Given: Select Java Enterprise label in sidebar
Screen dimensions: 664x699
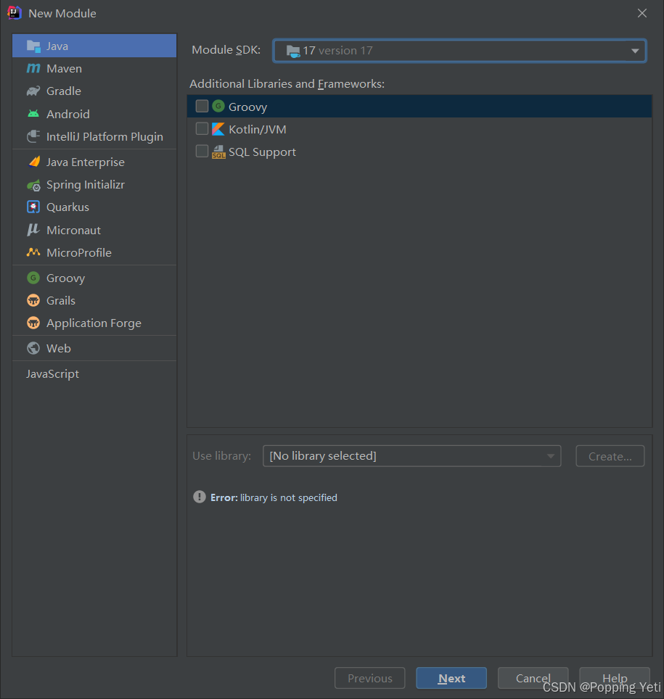Looking at the screenshot, I should pos(86,162).
